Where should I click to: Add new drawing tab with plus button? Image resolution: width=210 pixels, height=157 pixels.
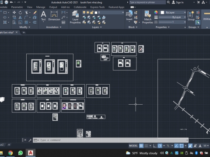(24, 32)
